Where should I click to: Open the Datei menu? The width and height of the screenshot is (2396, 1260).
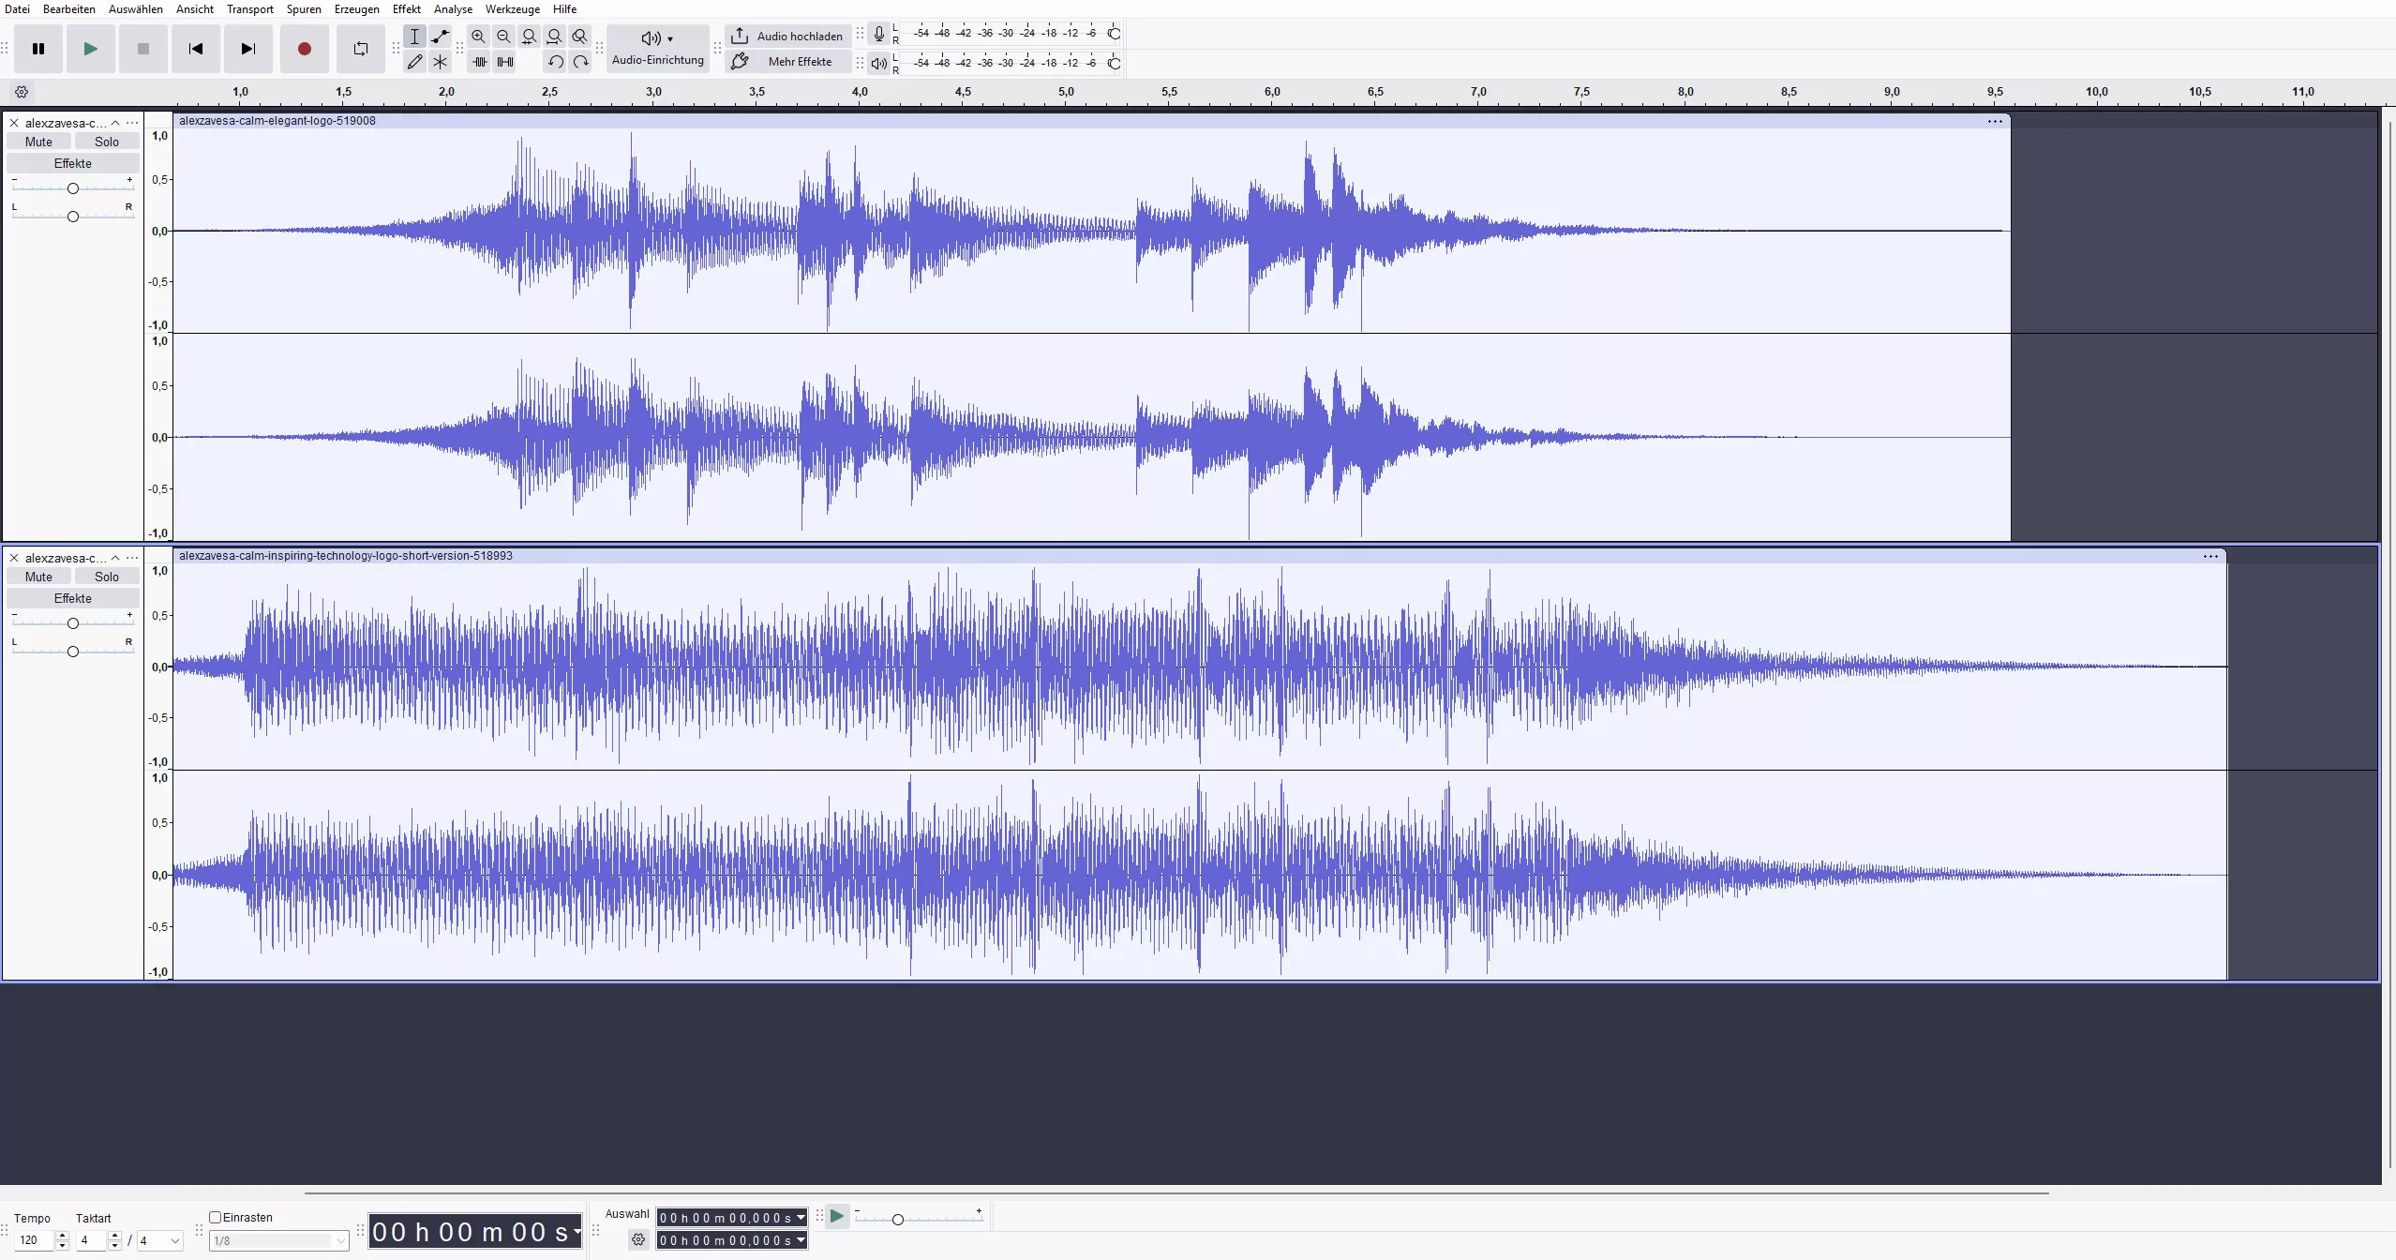tap(17, 9)
